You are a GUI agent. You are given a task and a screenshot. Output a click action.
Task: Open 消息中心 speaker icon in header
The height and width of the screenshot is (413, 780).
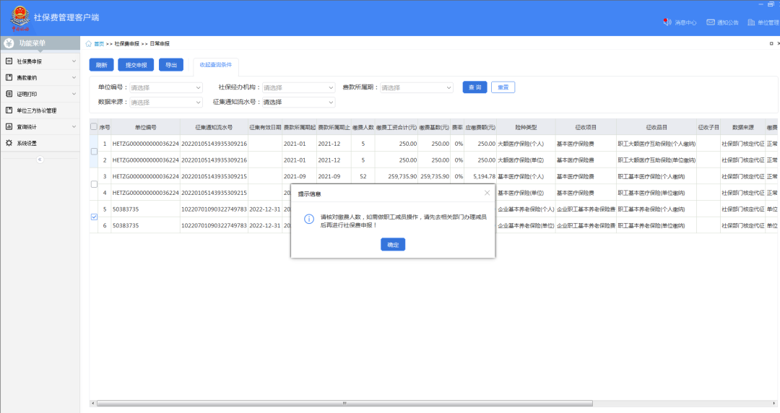coord(667,22)
